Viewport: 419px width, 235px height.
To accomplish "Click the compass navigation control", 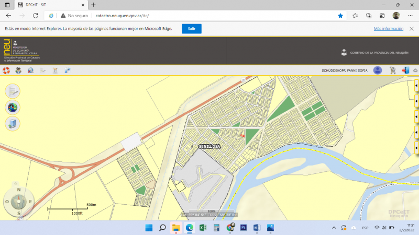I will coord(18,201).
